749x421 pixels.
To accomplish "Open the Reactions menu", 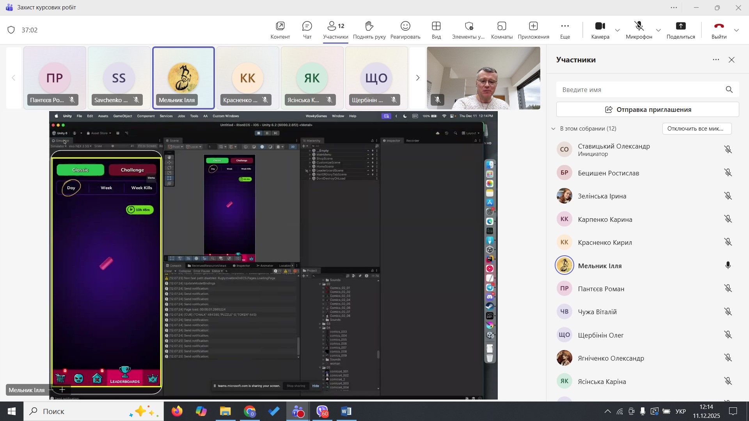I will (x=405, y=30).
